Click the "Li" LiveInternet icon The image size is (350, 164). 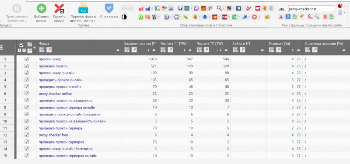(180, 8)
